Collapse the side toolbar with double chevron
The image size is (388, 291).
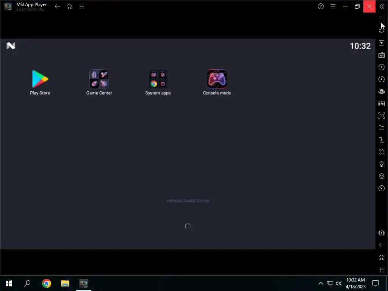(x=382, y=6)
